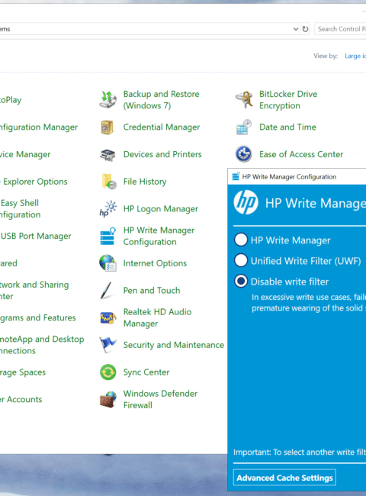Open USB Port Manager link
Image resolution: width=366 pixels, height=496 pixels.
tap(35, 236)
